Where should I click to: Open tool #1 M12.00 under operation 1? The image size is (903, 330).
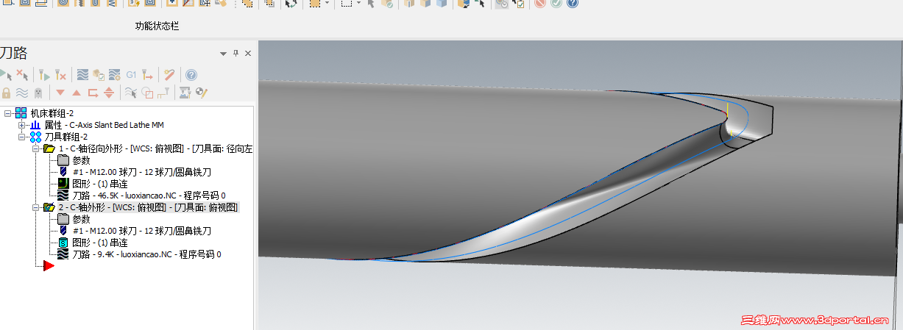[142, 173]
